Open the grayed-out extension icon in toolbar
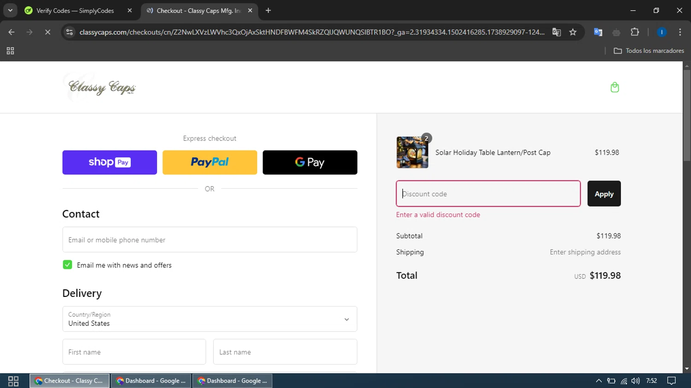This screenshot has width=691, height=388. pos(616,32)
